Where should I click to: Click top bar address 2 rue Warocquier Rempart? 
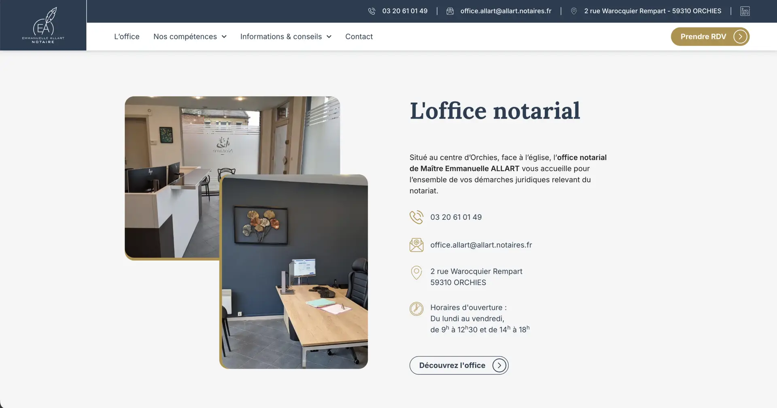pos(652,11)
